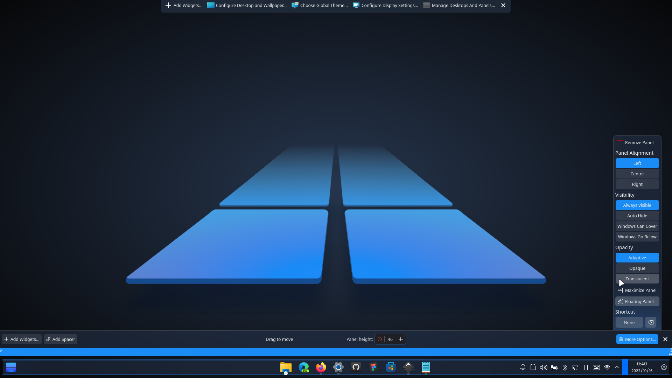Select Windows Go Below visibility
Viewport: 672px width, 378px height.
pos(637,237)
